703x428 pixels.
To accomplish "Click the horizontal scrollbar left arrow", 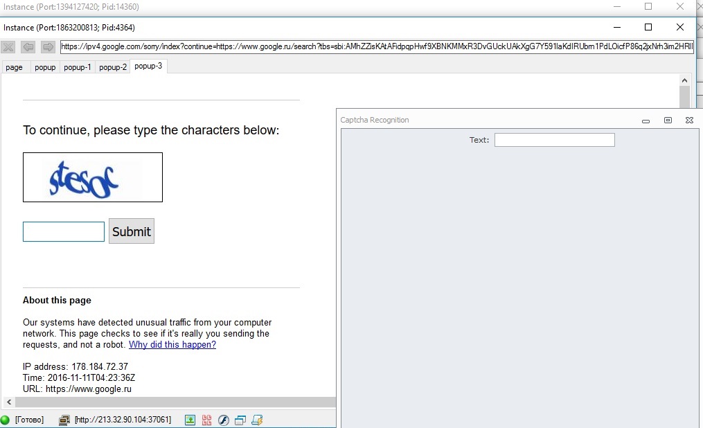I will point(9,402).
